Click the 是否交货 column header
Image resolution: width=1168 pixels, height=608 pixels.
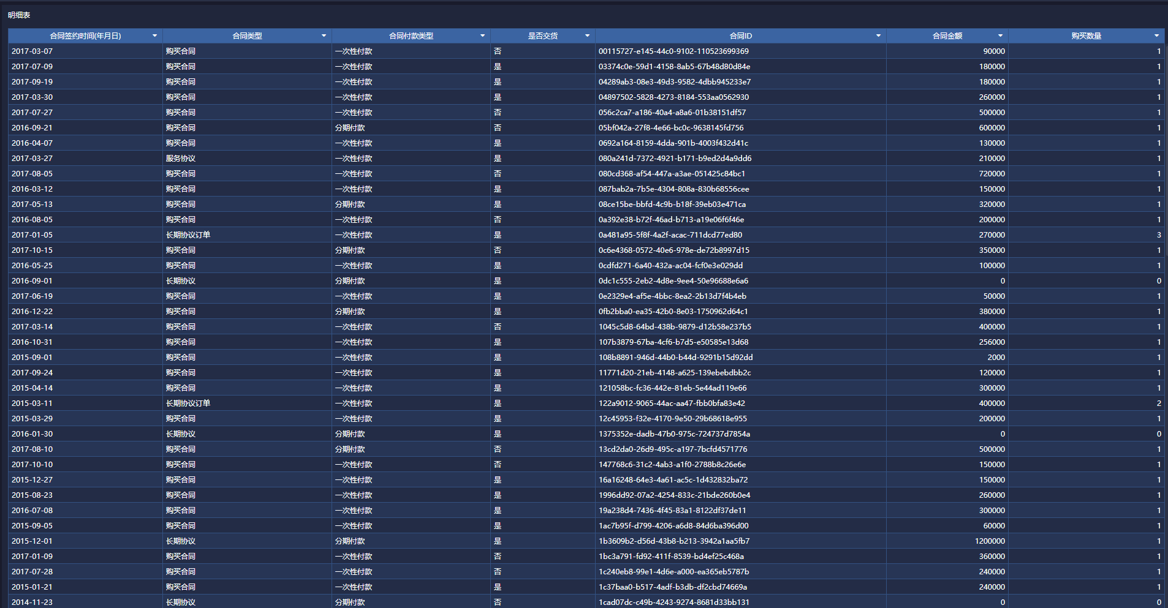click(x=543, y=36)
